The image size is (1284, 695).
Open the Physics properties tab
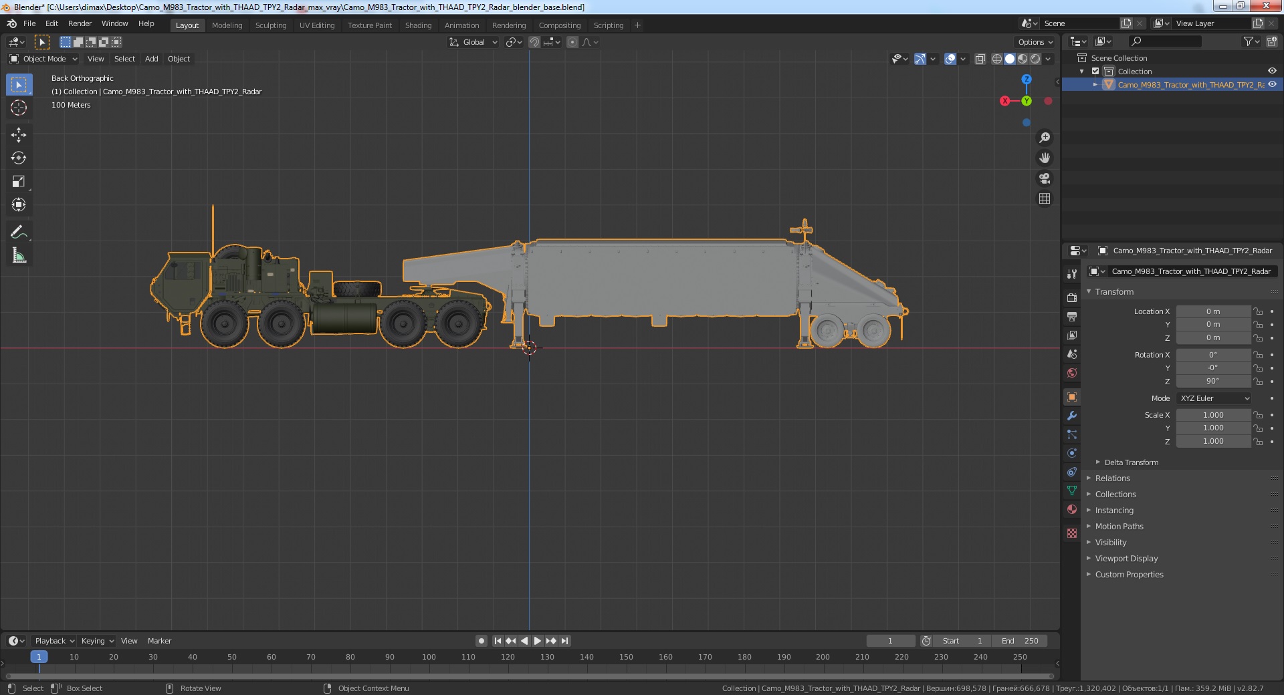[1072, 453]
